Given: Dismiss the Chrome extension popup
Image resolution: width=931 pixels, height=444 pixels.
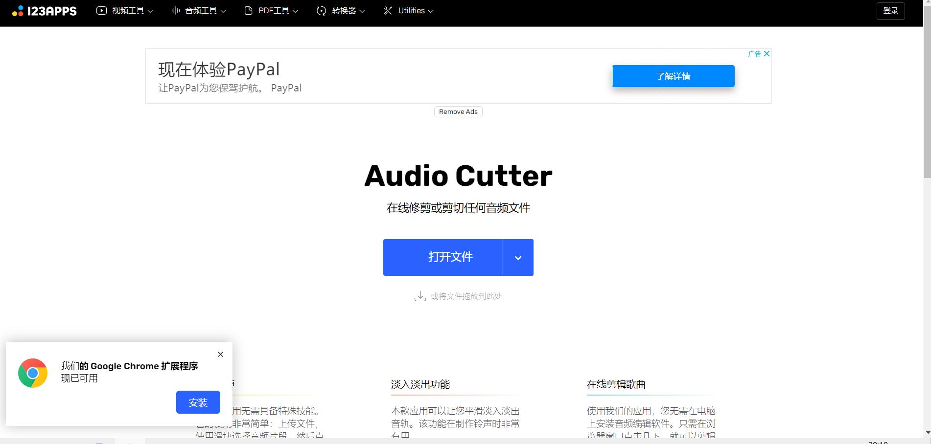Looking at the screenshot, I should [220, 354].
